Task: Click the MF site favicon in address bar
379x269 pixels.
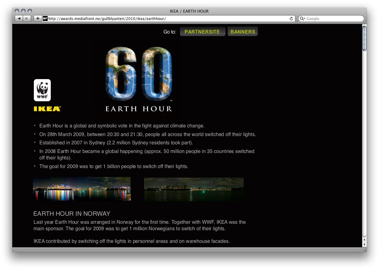Action: pyautogui.click(x=45, y=18)
